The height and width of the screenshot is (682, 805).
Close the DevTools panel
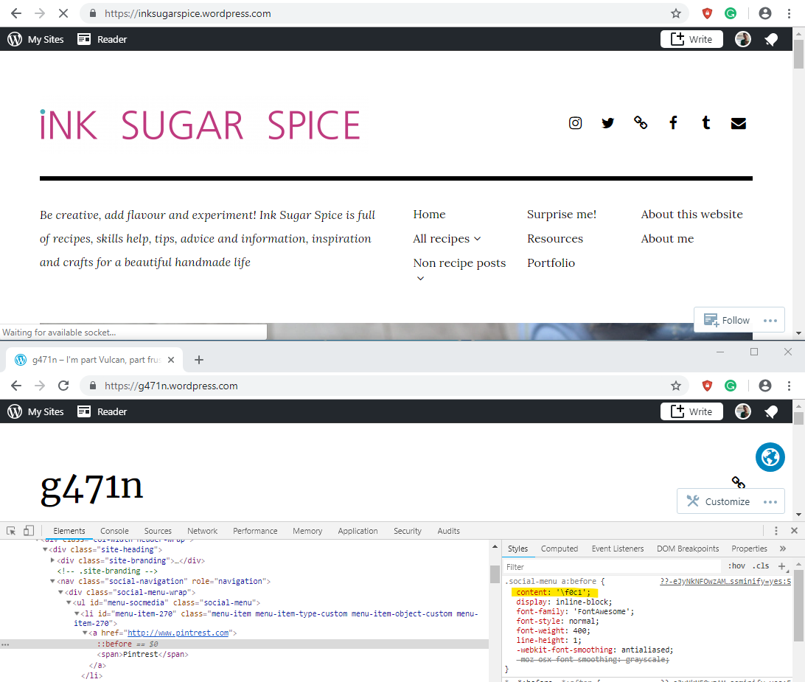pyautogui.click(x=794, y=531)
